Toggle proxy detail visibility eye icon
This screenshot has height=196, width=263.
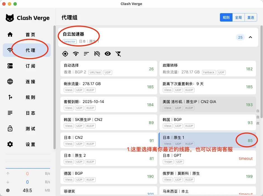click(x=108, y=54)
